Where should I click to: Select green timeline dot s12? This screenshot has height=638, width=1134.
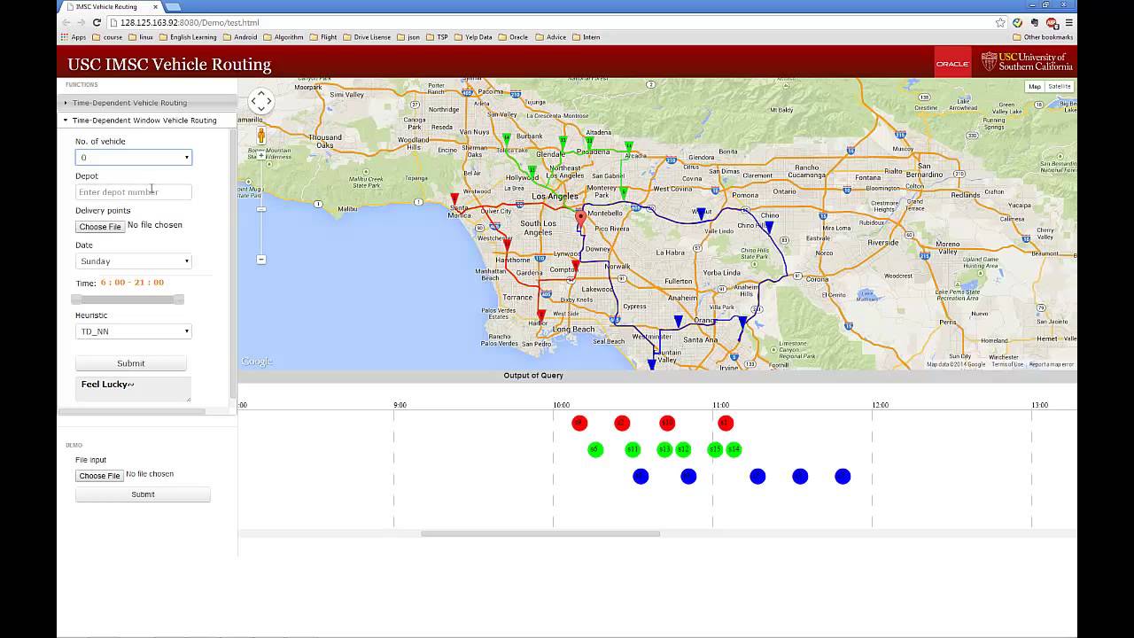tap(683, 450)
